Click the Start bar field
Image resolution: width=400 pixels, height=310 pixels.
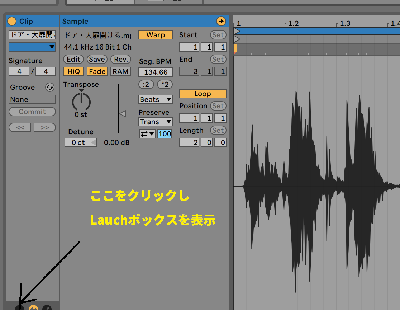tap(189, 47)
